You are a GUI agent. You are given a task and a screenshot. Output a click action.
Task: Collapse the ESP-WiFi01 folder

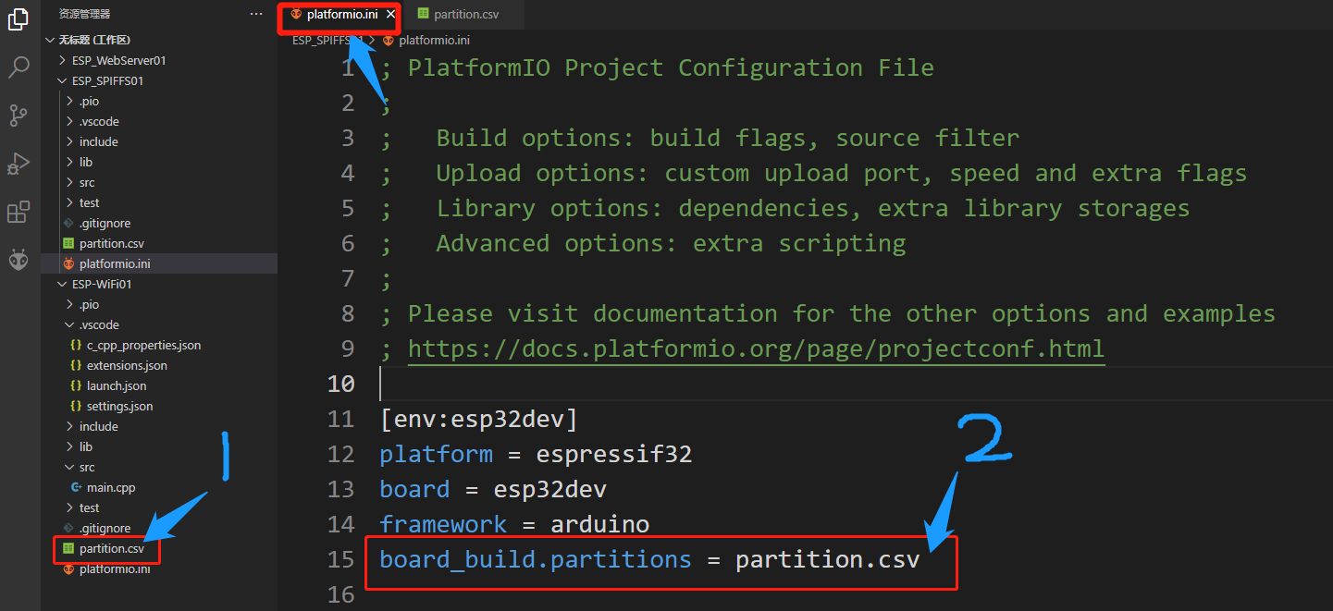[158, 284]
